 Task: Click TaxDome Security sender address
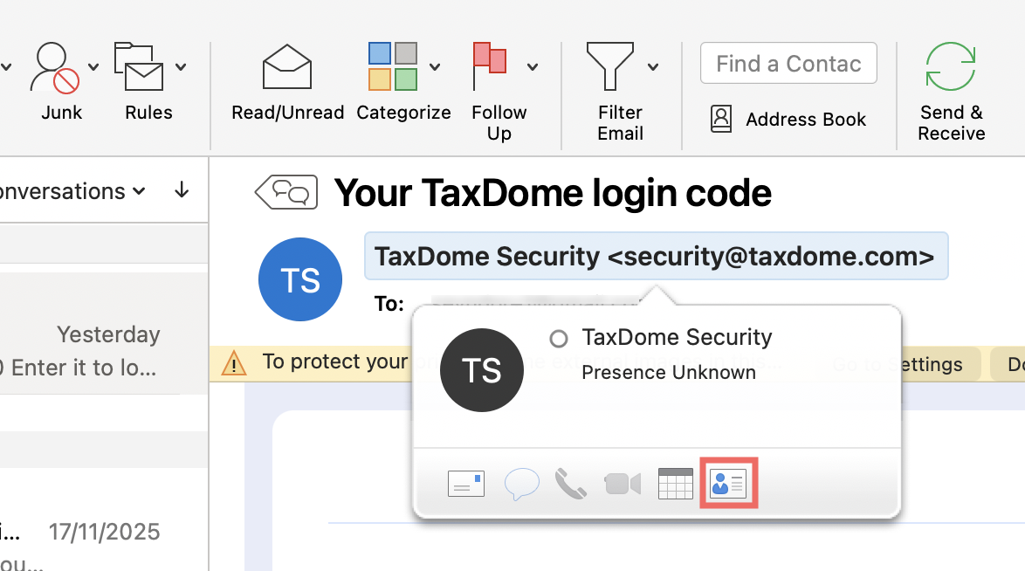(x=655, y=257)
